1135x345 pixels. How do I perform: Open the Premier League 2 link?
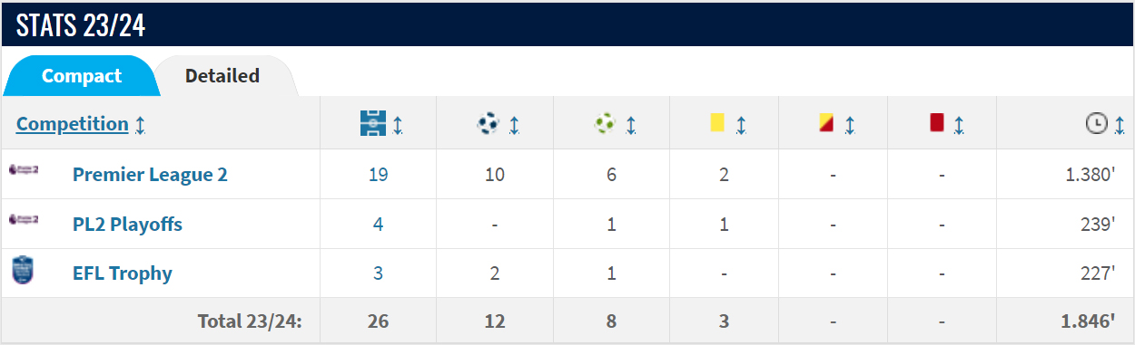pos(150,174)
